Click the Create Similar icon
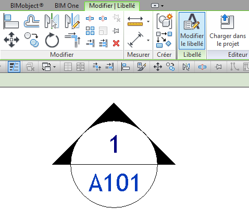The height and width of the screenshot is (221, 249). click(164, 40)
